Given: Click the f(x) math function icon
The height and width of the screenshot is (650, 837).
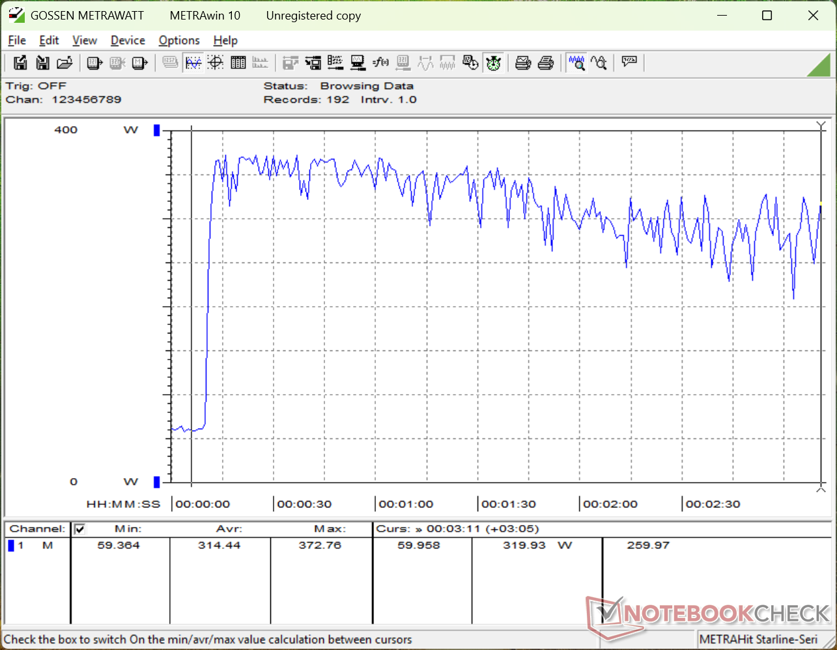Looking at the screenshot, I should [x=380, y=63].
